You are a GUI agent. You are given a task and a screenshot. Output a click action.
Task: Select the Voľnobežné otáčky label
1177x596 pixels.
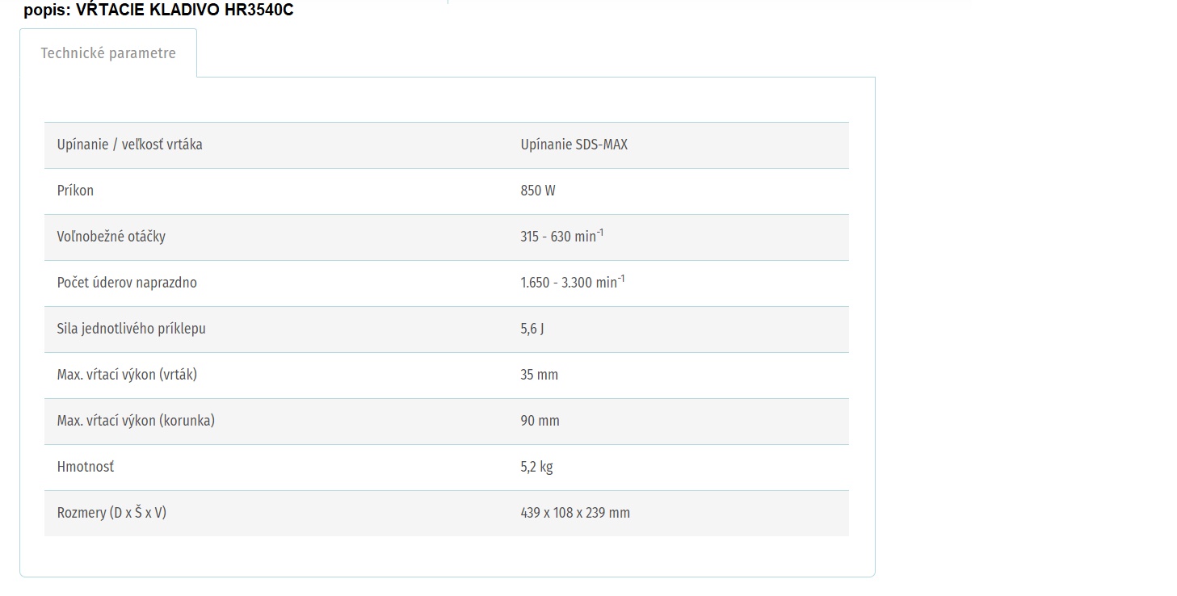pyautogui.click(x=111, y=237)
